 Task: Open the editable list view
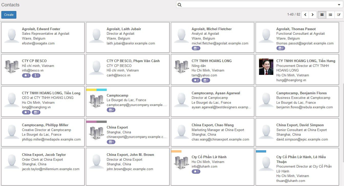[339, 15]
